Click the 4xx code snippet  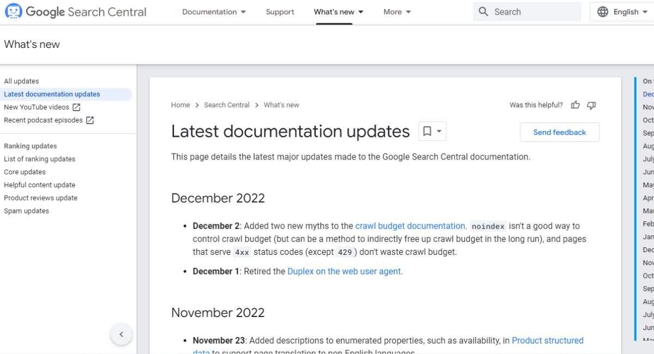point(242,252)
